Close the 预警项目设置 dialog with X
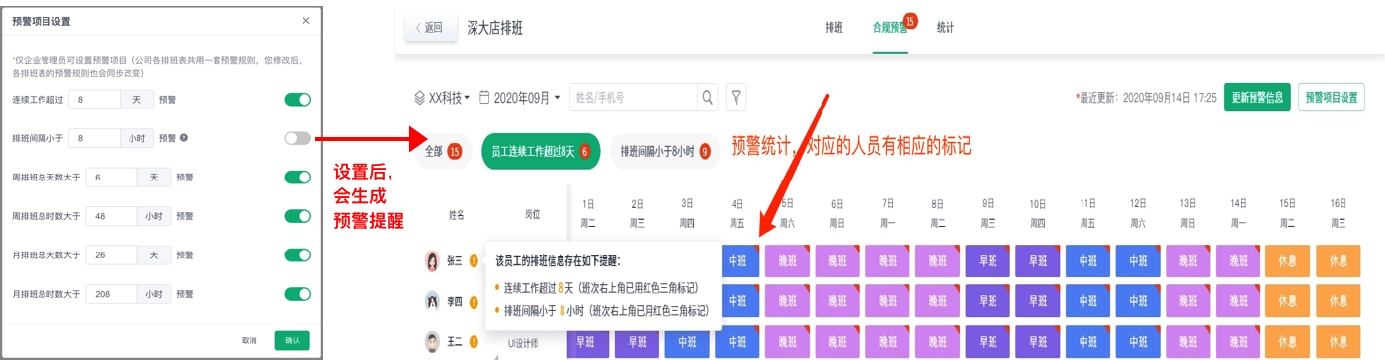The width and height of the screenshot is (1385, 360). 305,21
